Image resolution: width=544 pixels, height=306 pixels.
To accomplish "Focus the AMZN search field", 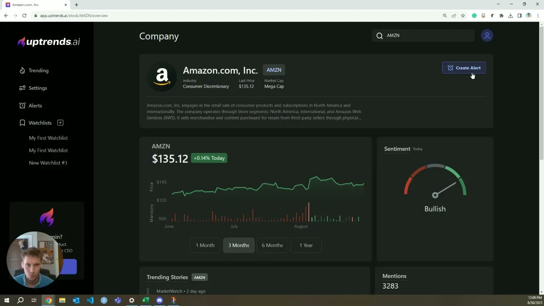I will click(x=423, y=35).
